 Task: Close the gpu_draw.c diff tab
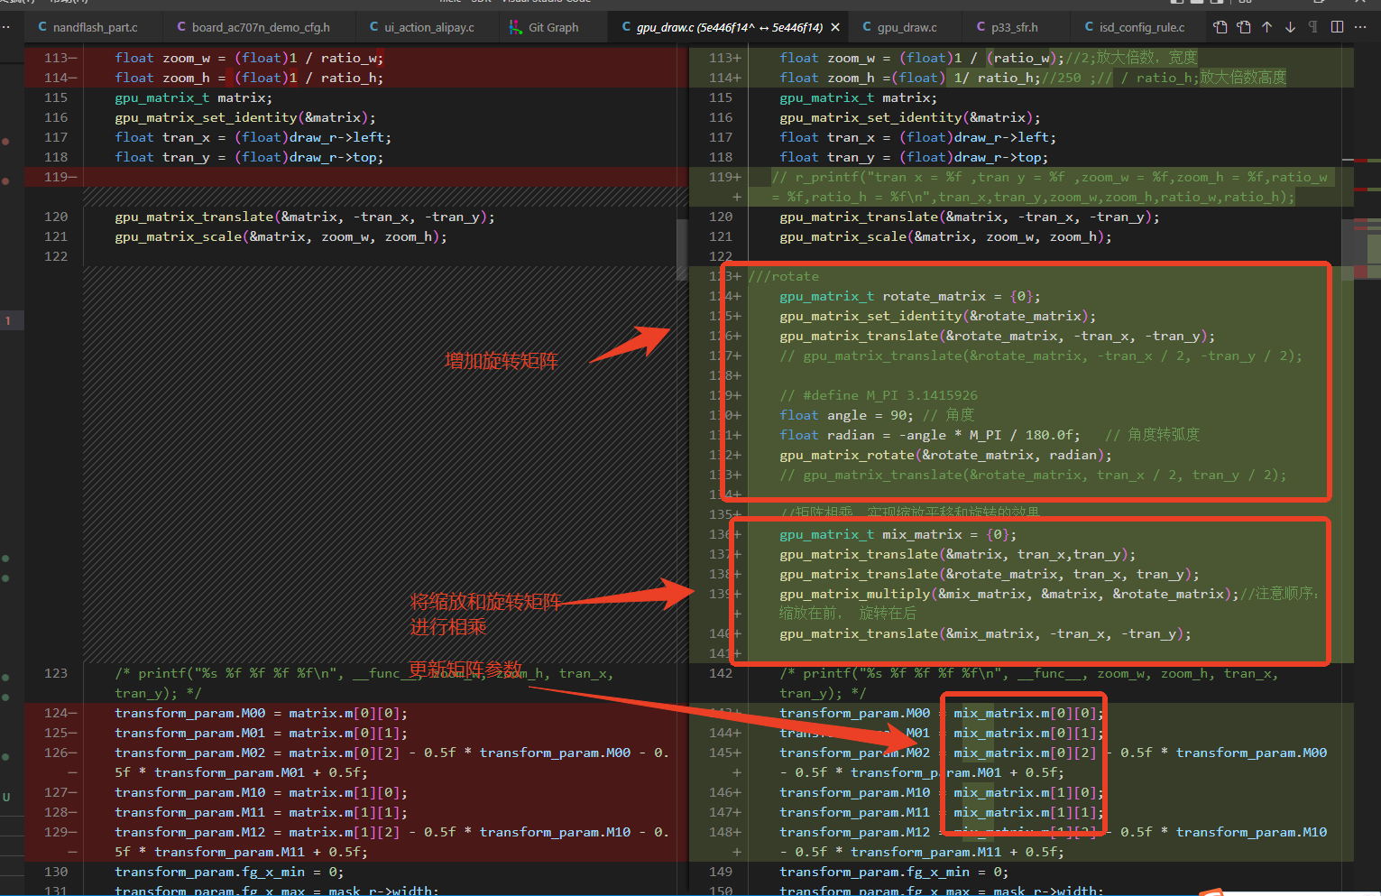(835, 27)
